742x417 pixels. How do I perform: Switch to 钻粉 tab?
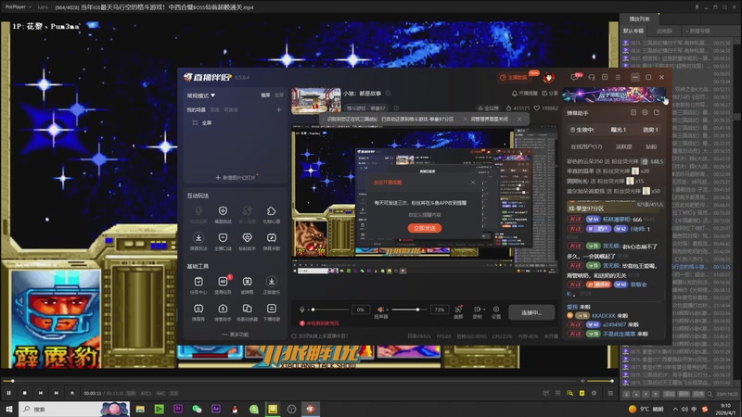point(651,146)
